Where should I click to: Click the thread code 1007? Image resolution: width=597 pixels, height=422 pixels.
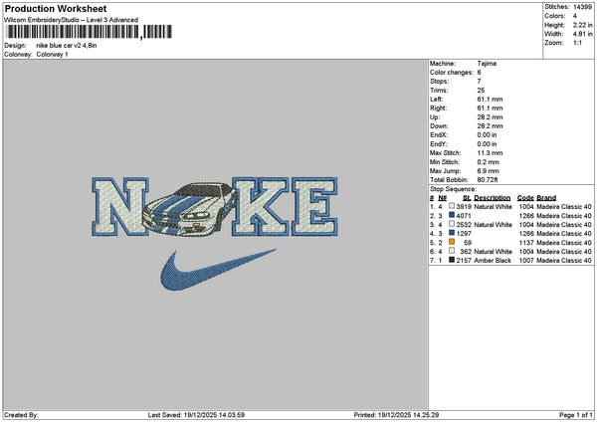[526, 261]
